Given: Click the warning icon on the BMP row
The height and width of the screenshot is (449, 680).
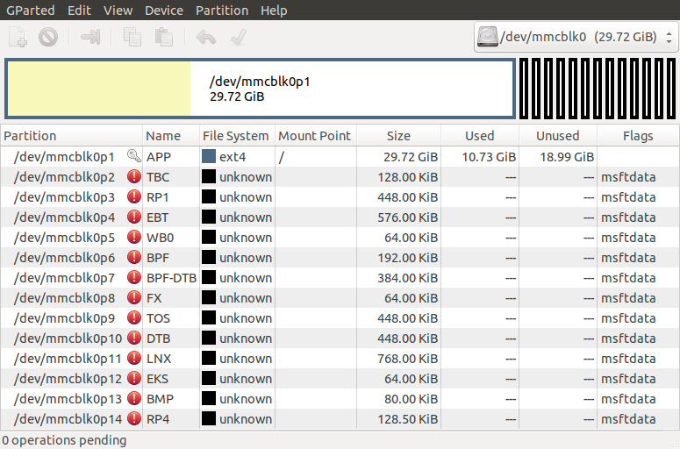Looking at the screenshot, I should click(x=134, y=398).
